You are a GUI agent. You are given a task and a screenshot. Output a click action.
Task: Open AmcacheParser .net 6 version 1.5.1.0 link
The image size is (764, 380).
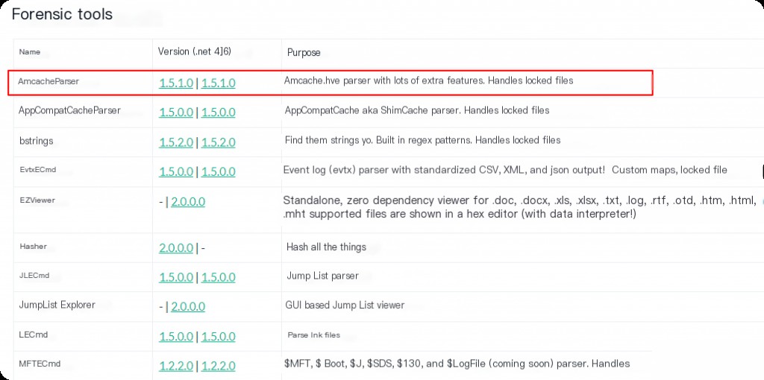coord(219,83)
